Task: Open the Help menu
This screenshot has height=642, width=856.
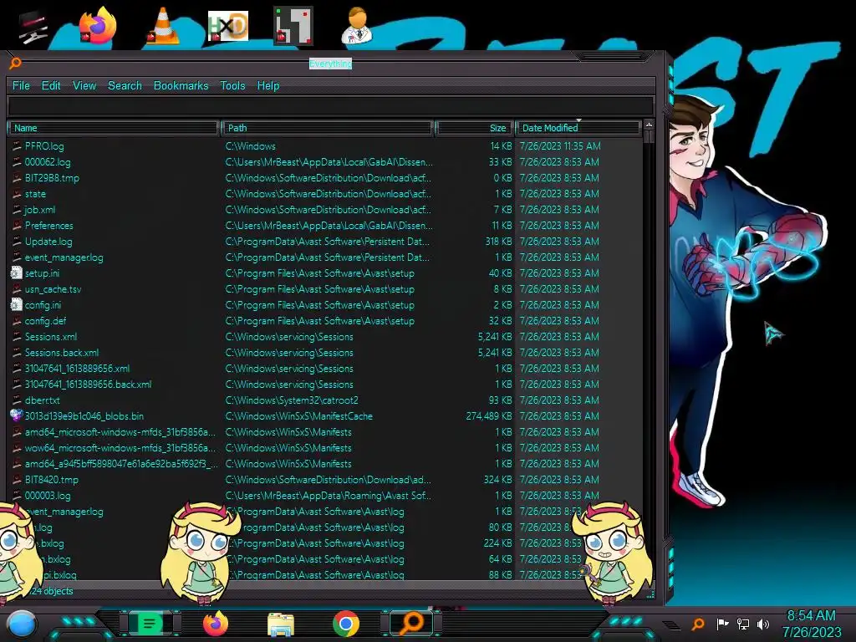Action: tap(268, 86)
